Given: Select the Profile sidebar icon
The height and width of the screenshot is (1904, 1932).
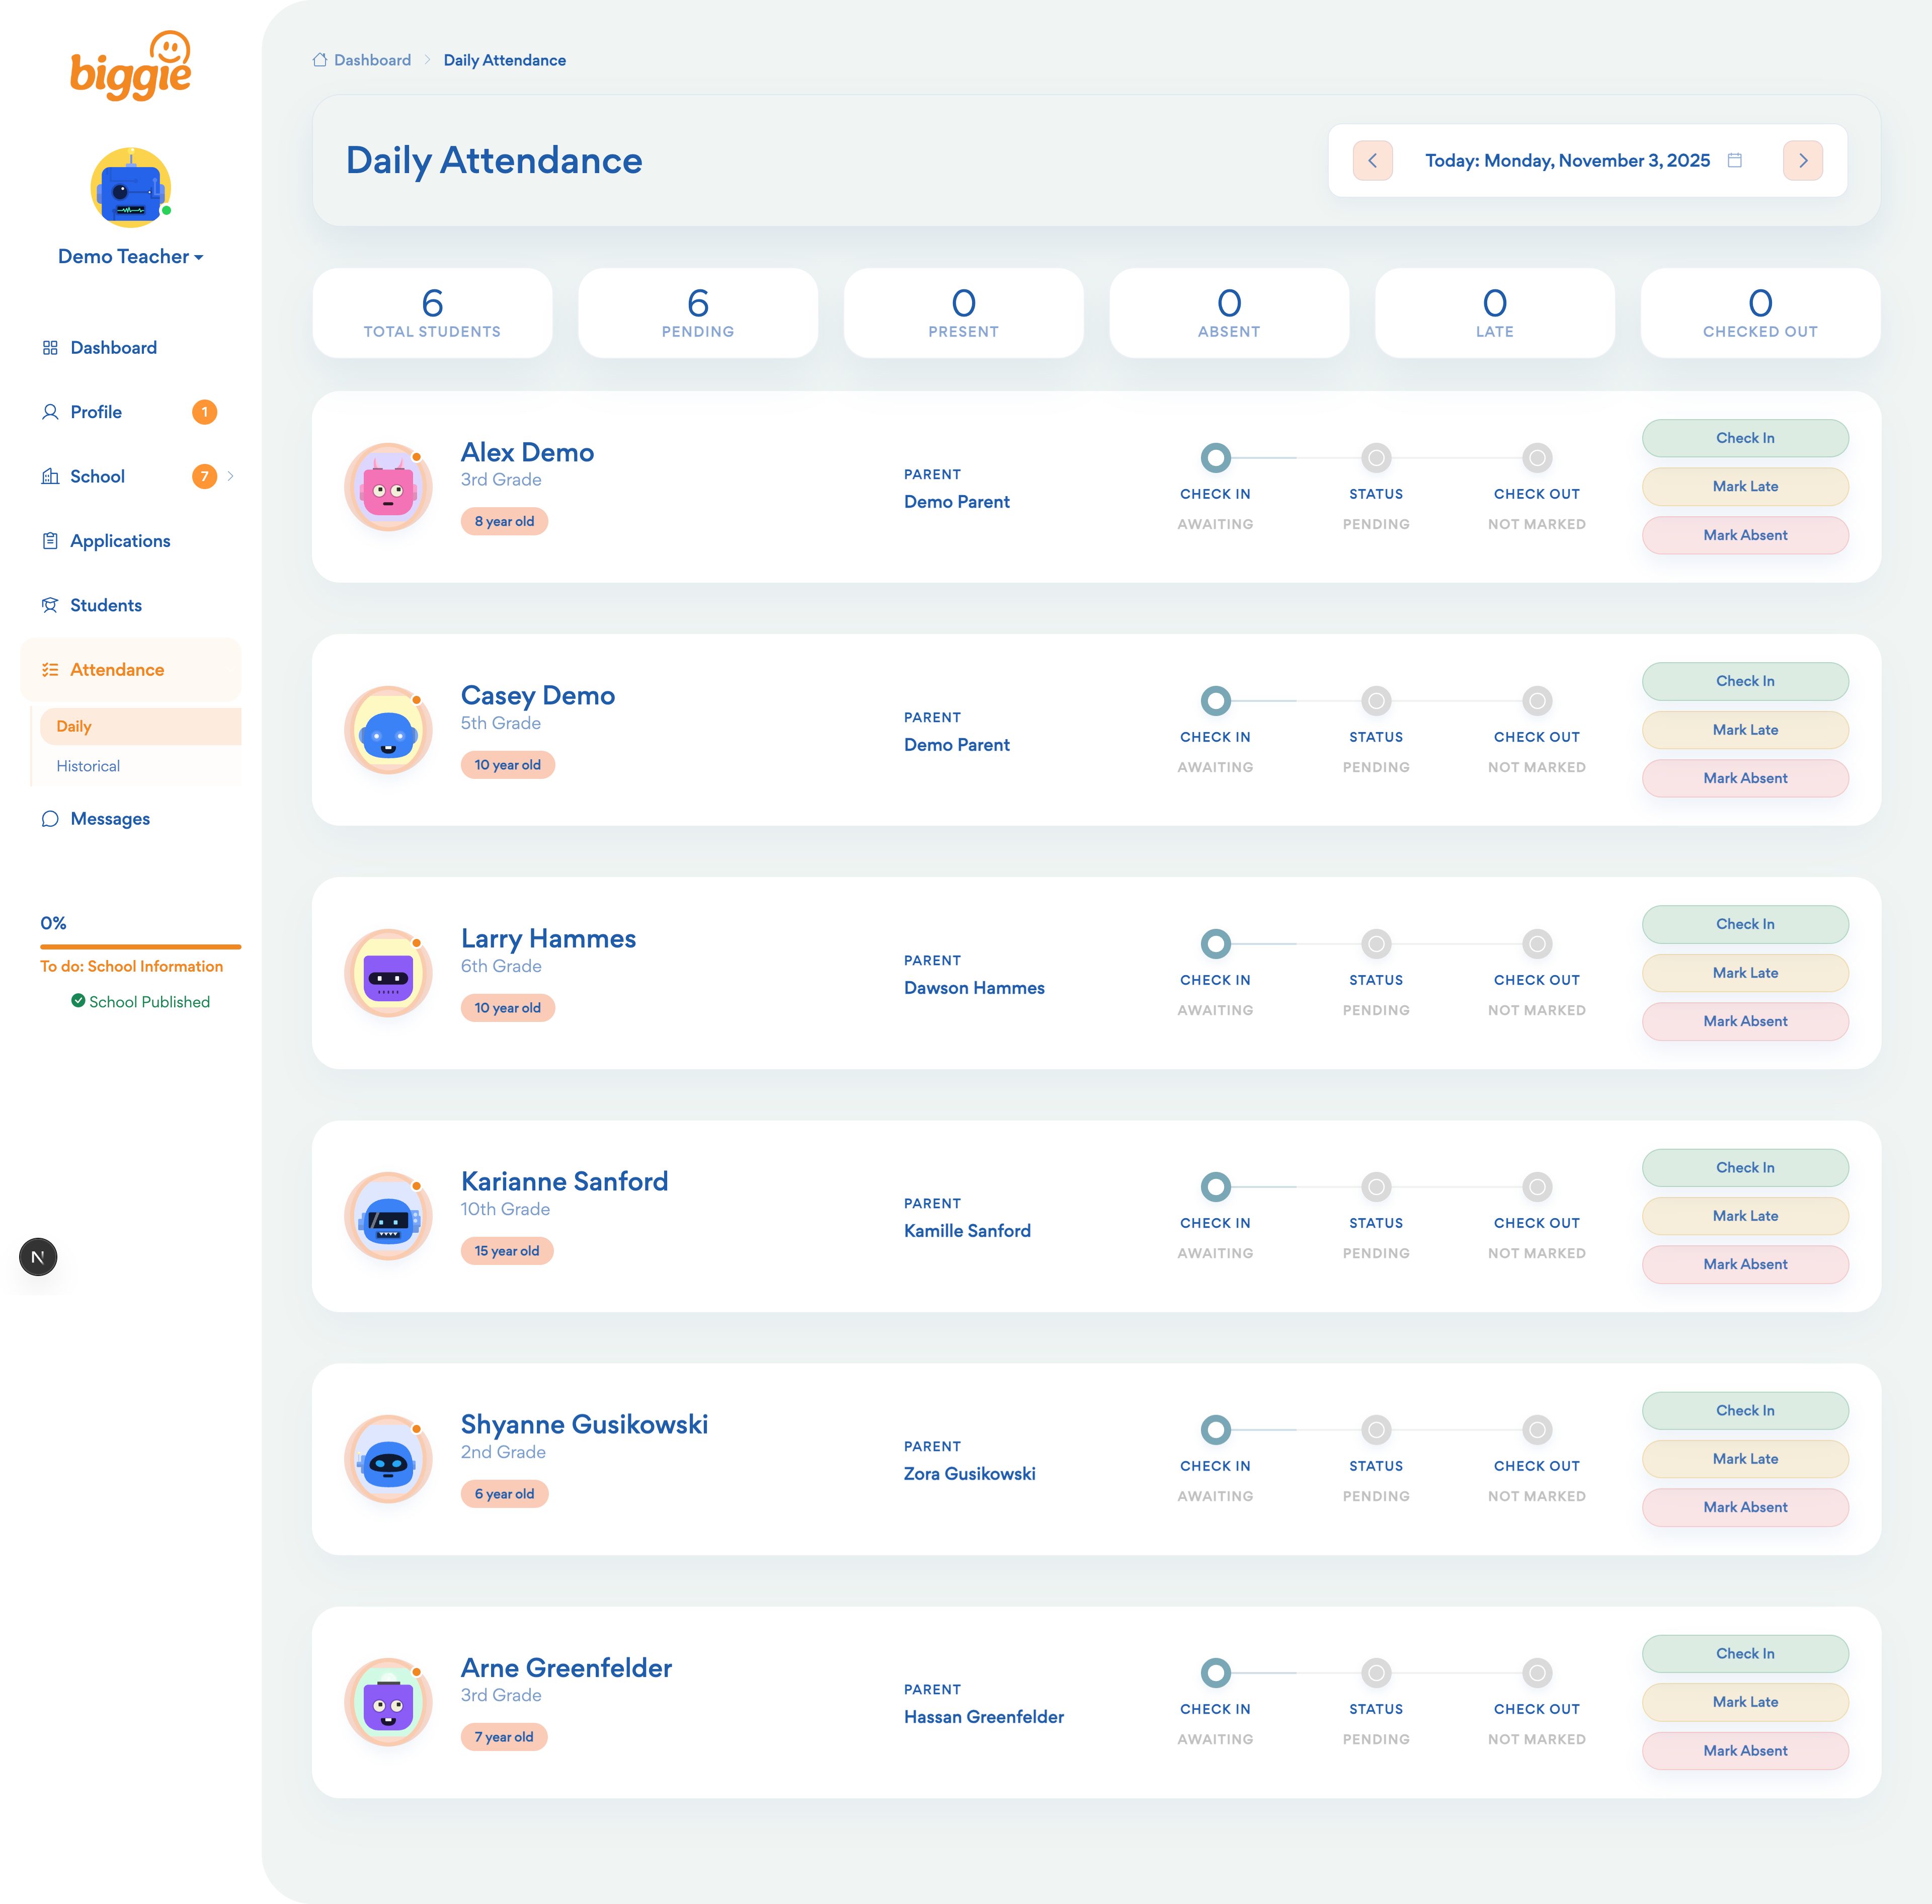Looking at the screenshot, I should click(50, 411).
